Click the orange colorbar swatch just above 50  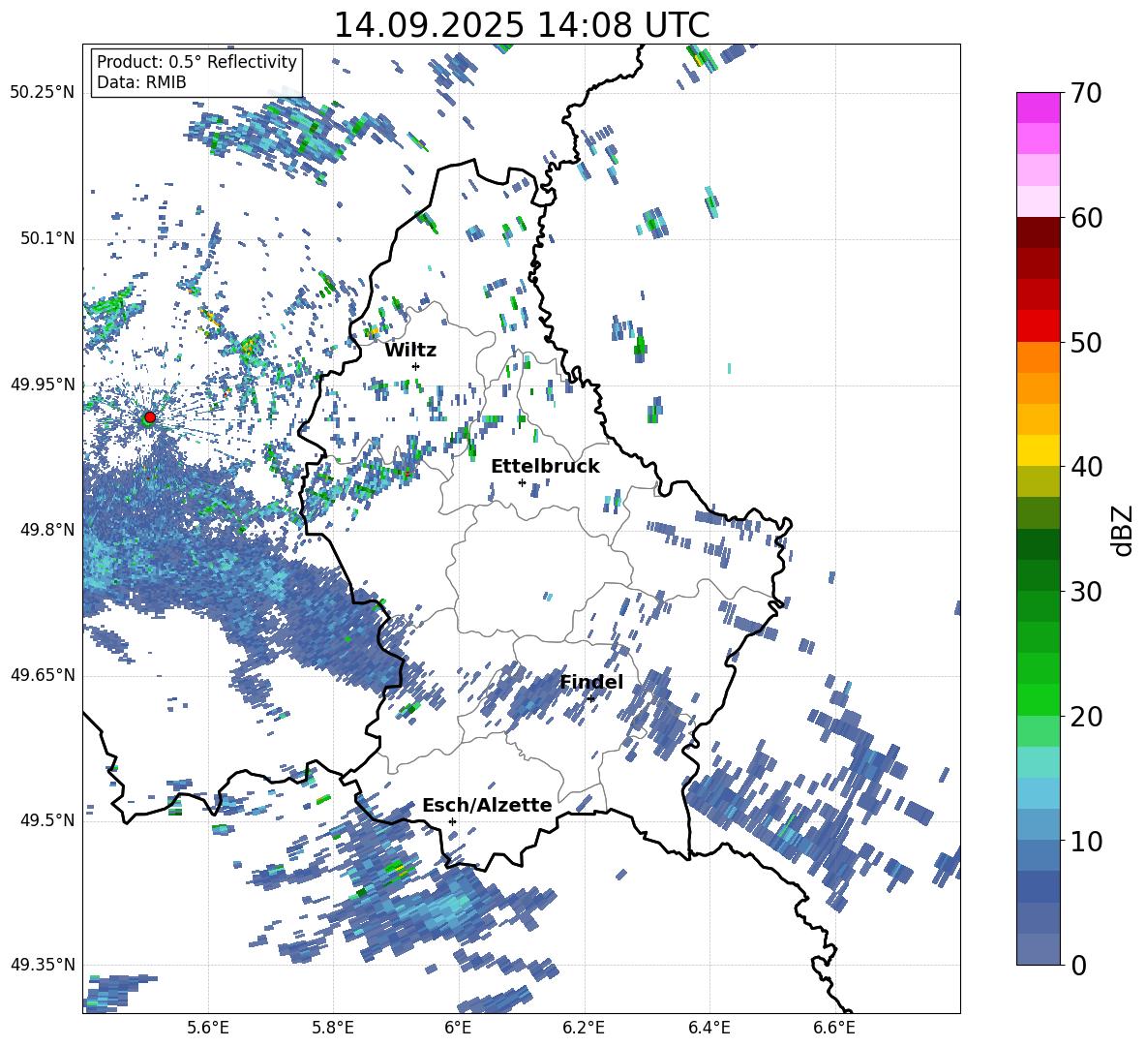[1038, 357]
